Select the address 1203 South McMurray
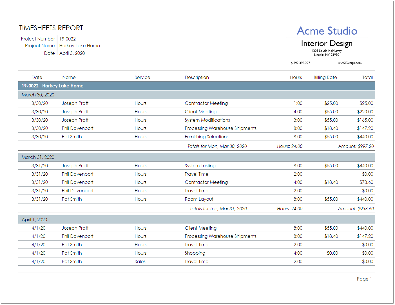Viewport: 395px width, 305px height. pos(327,51)
